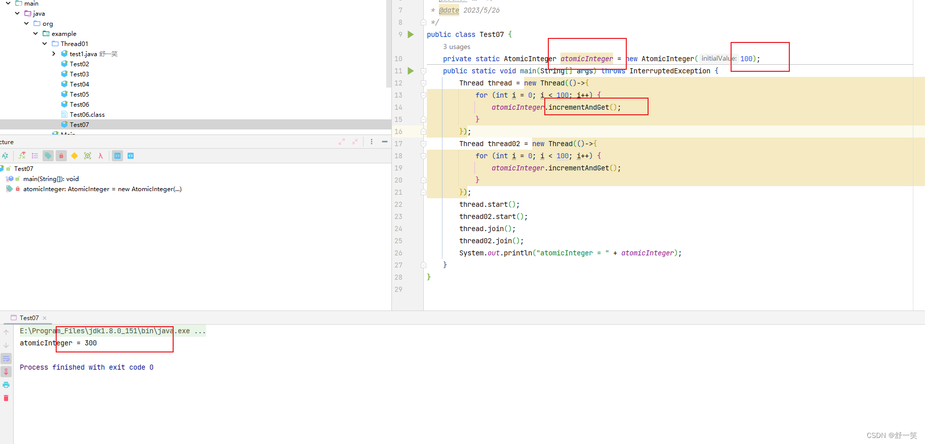Expand the test1.java node

(54, 54)
